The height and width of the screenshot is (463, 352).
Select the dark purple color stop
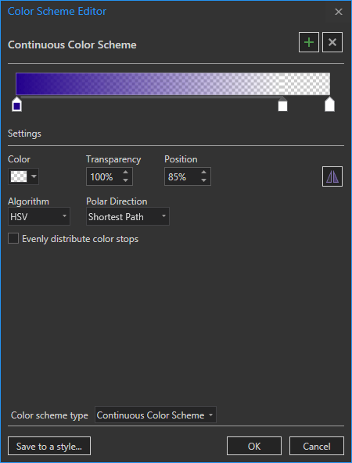pos(17,105)
